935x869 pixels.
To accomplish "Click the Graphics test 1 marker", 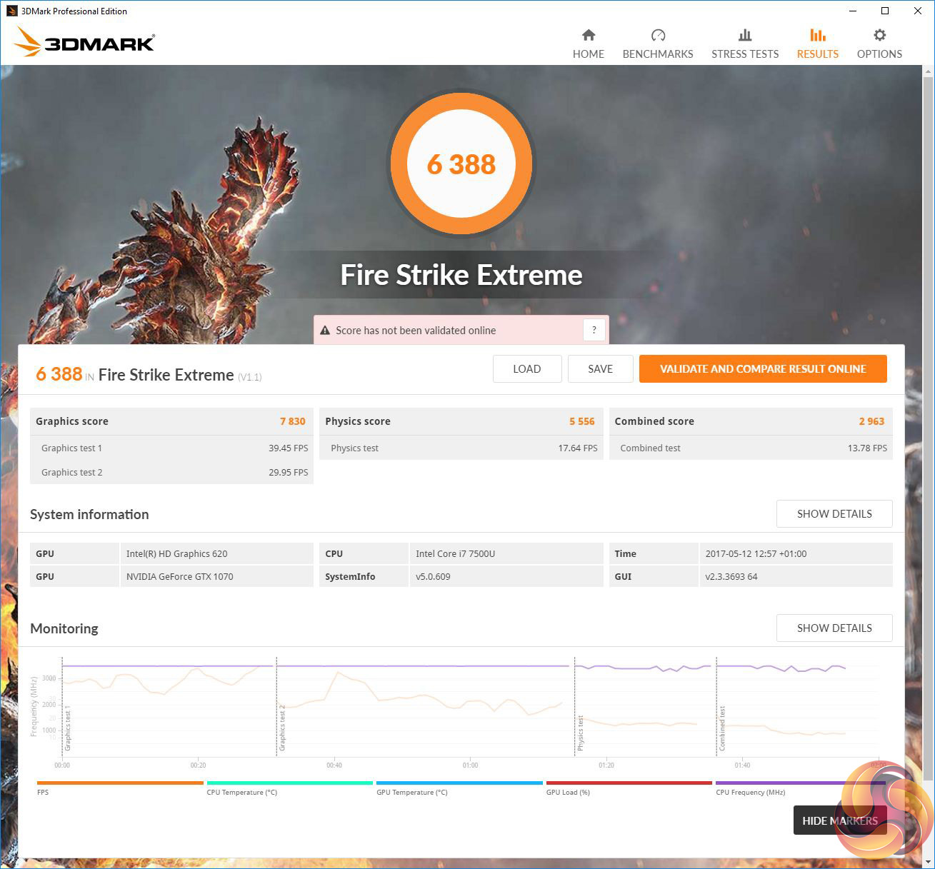I will [x=68, y=730].
